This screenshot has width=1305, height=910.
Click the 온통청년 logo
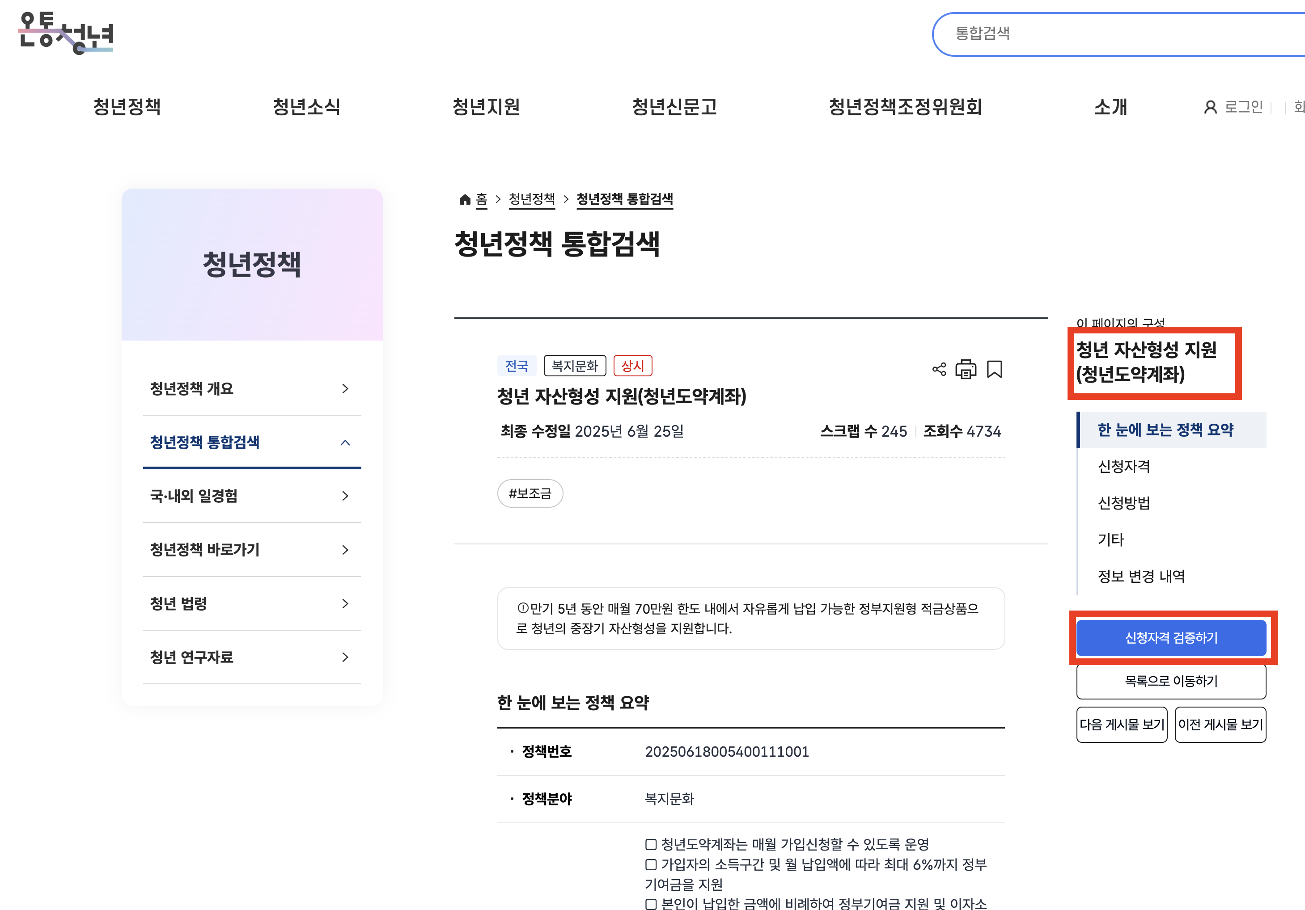coord(66,33)
